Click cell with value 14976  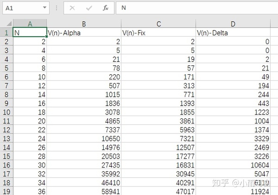(84, 147)
